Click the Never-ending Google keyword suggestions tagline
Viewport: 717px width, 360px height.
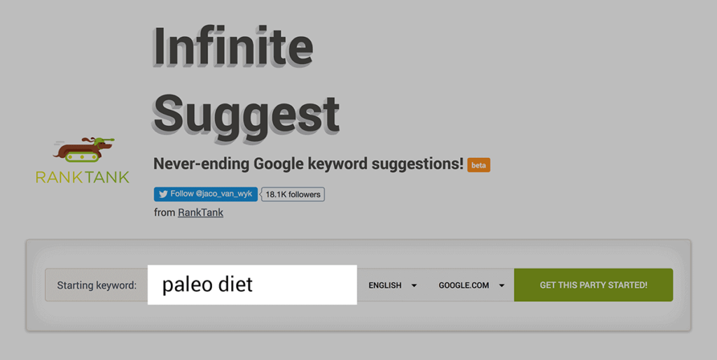(308, 164)
